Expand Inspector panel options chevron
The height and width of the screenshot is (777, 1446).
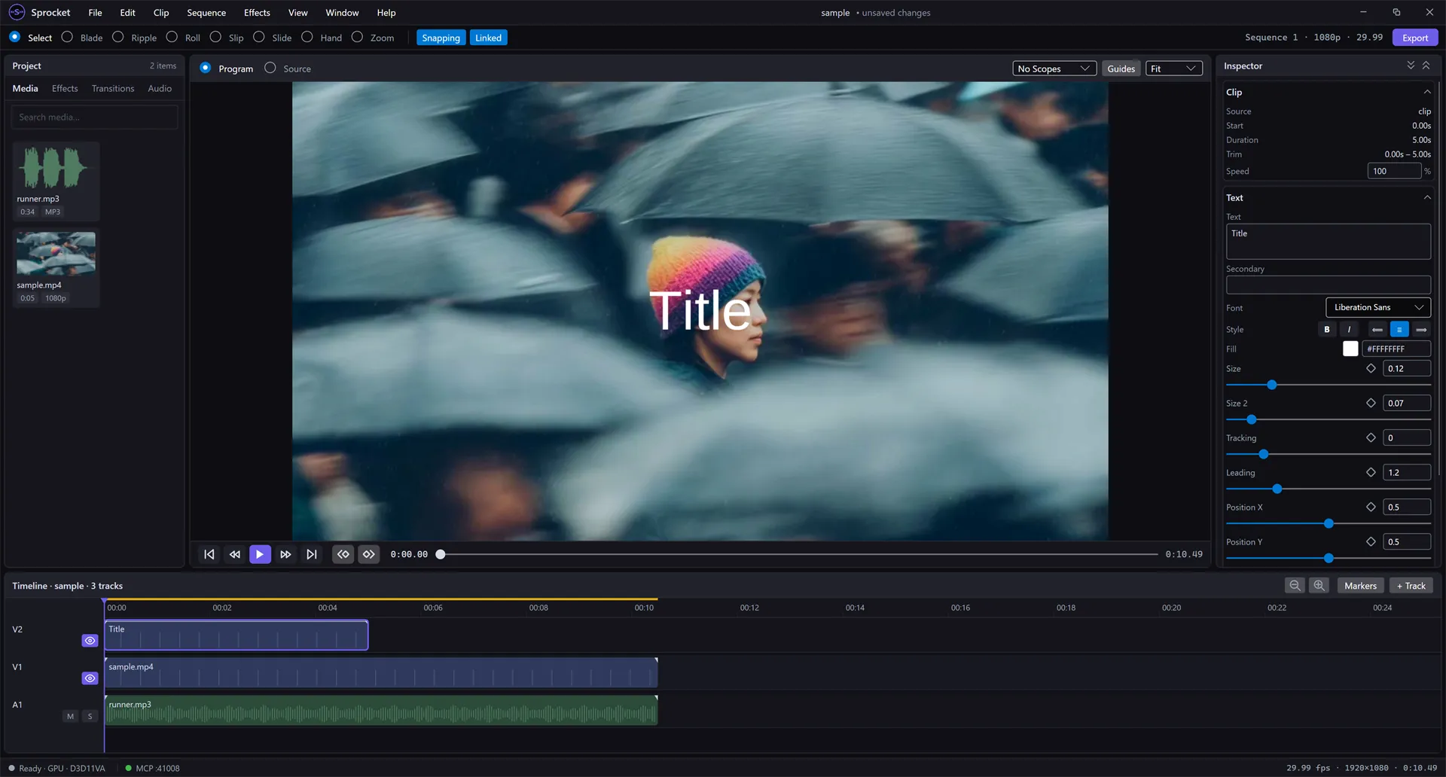click(x=1411, y=66)
